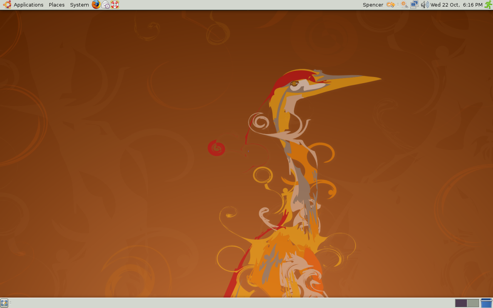Open the Applications menu
The image size is (493, 308).
(x=29, y=5)
